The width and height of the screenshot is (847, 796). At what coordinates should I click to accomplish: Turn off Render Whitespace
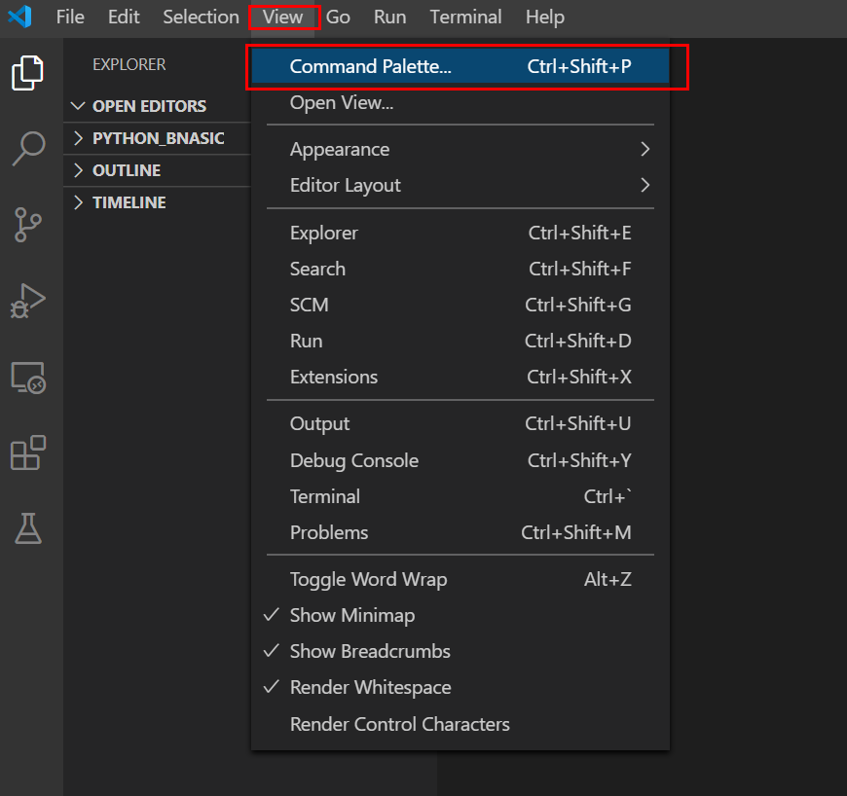[370, 687]
